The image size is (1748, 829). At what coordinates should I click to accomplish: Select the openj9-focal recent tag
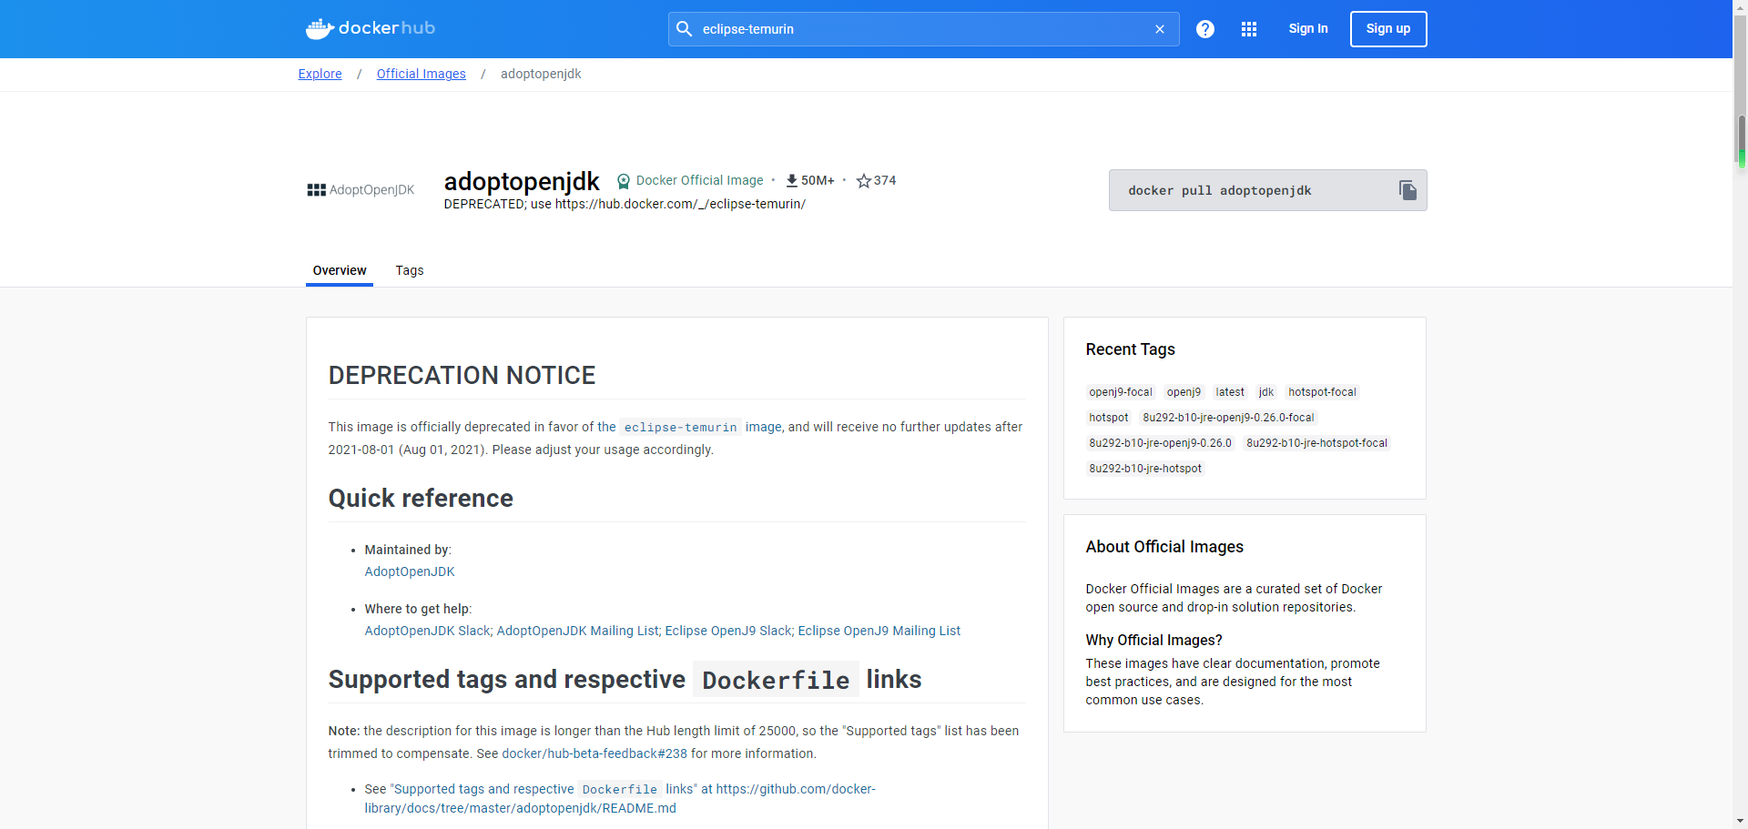click(x=1121, y=392)
